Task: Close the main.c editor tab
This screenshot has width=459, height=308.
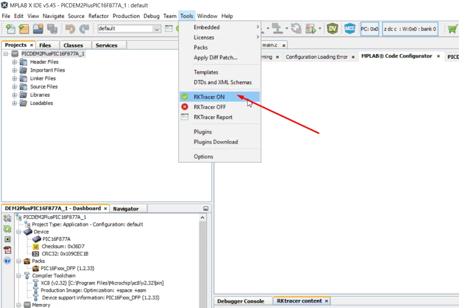Action: point(284,45)
